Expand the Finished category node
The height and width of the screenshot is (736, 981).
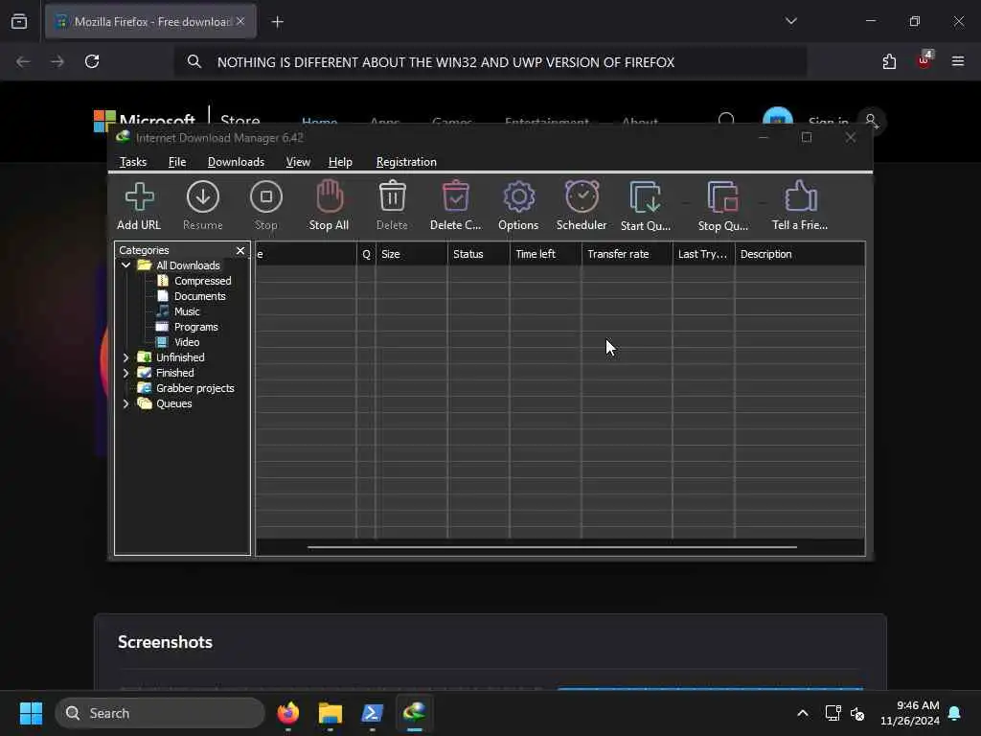[x=125, y=373]
